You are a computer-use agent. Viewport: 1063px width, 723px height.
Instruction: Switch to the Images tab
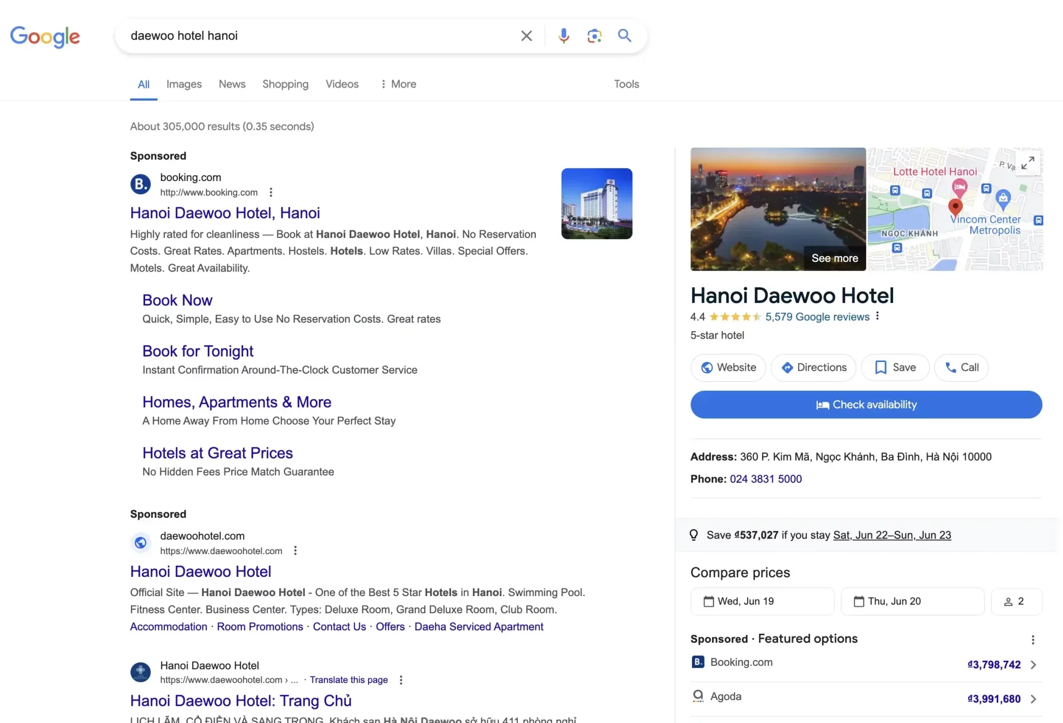(x=184, y=84)
